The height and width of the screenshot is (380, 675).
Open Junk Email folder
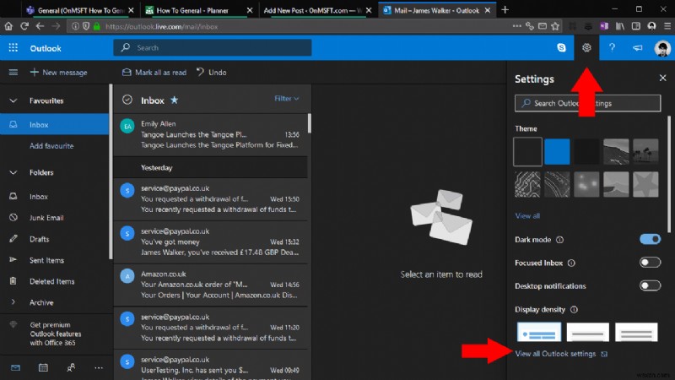46,218
